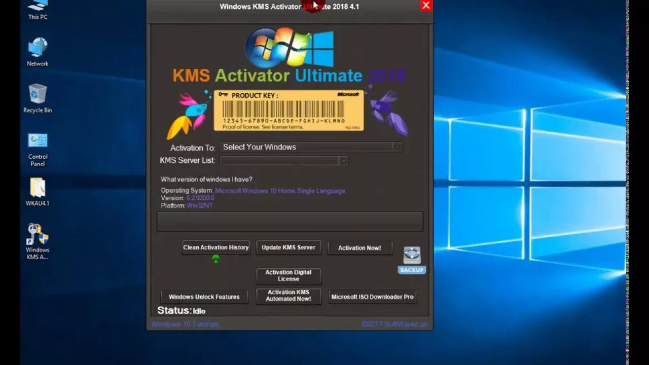
Task: Select the WKAU4.1 folder icon
Action: pos(38,192)
